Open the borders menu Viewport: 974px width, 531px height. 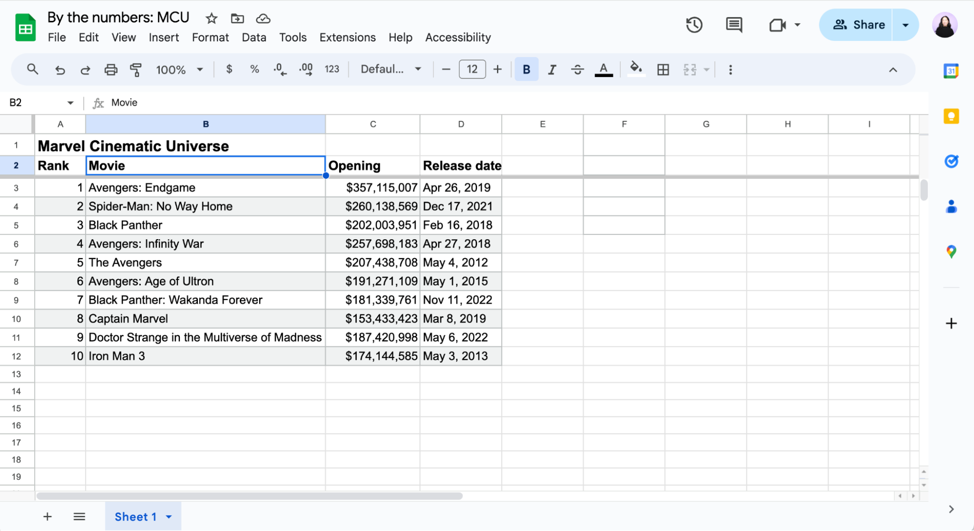(x=663, y=69)
